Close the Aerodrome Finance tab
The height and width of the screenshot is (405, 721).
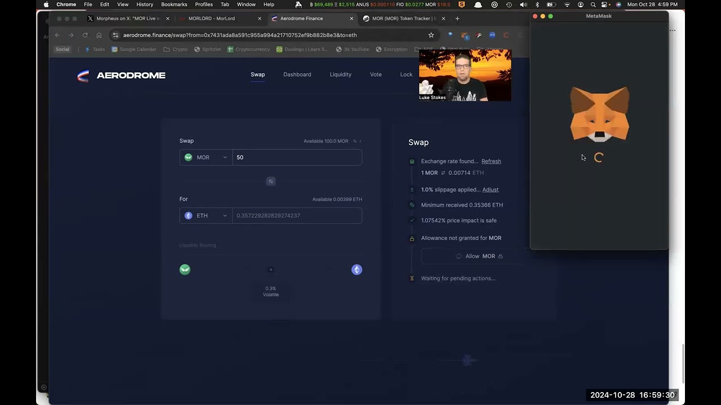tap(352, 19)
